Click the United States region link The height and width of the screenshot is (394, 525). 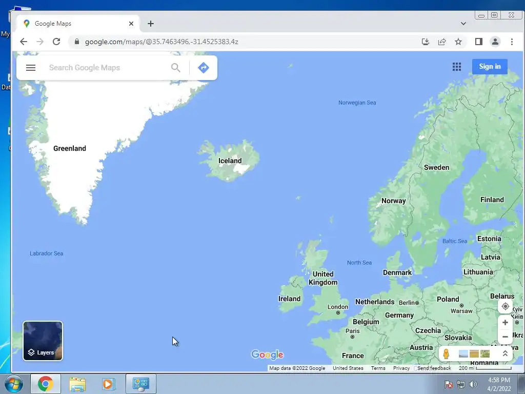click(348, 368)
